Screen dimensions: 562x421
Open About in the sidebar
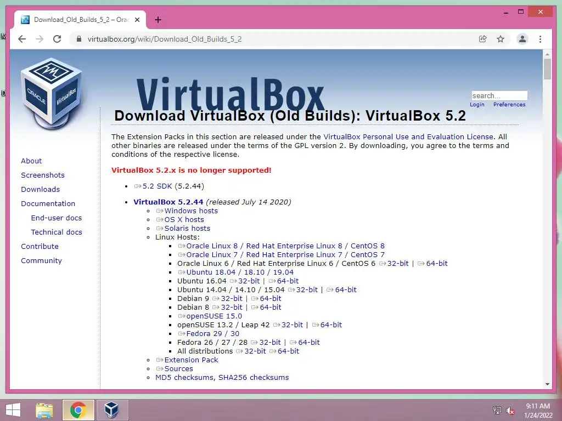tap(31, 161)
